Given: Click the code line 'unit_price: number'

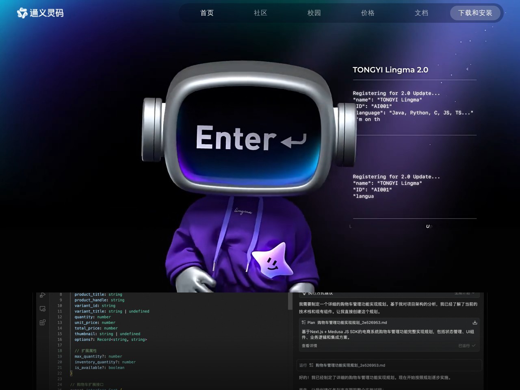Looking at the screenshot, I should coord(95,323).
